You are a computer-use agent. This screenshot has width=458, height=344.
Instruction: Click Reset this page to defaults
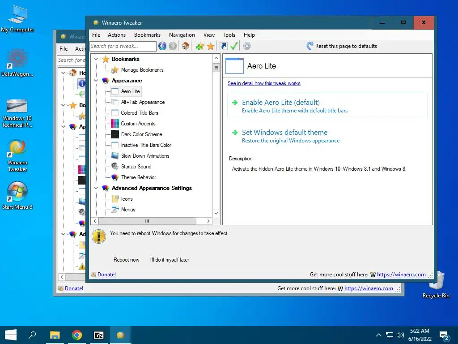tap(342, 46)
